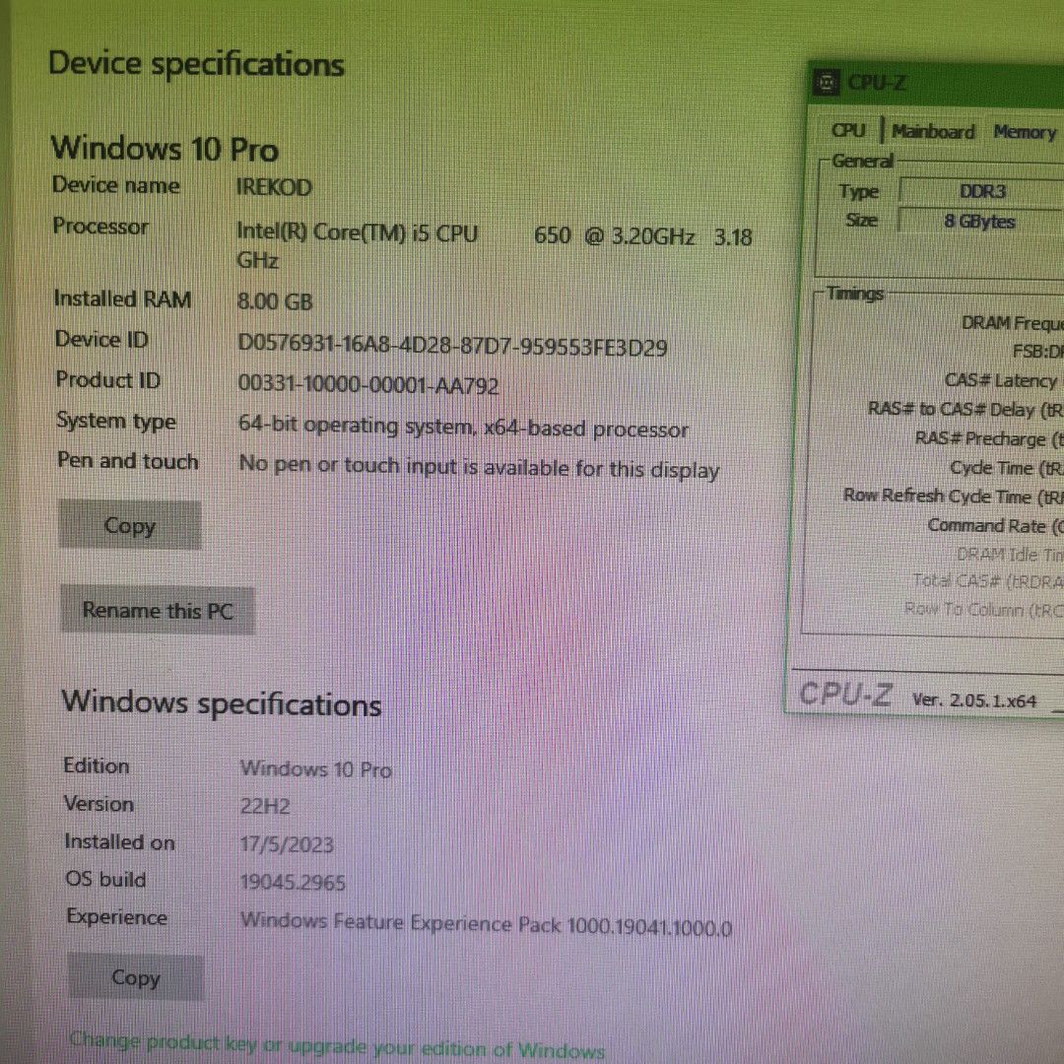Click the DRAM Frequency label in CPU-Z
Image resolution: width=1064 pixels, height=1064 pixels.
tap(1013, 323)
